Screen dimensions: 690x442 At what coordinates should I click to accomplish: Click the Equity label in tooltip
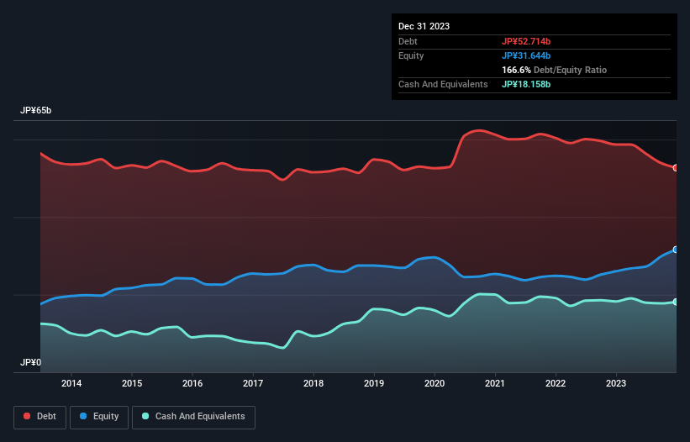(x=411, y=55)
